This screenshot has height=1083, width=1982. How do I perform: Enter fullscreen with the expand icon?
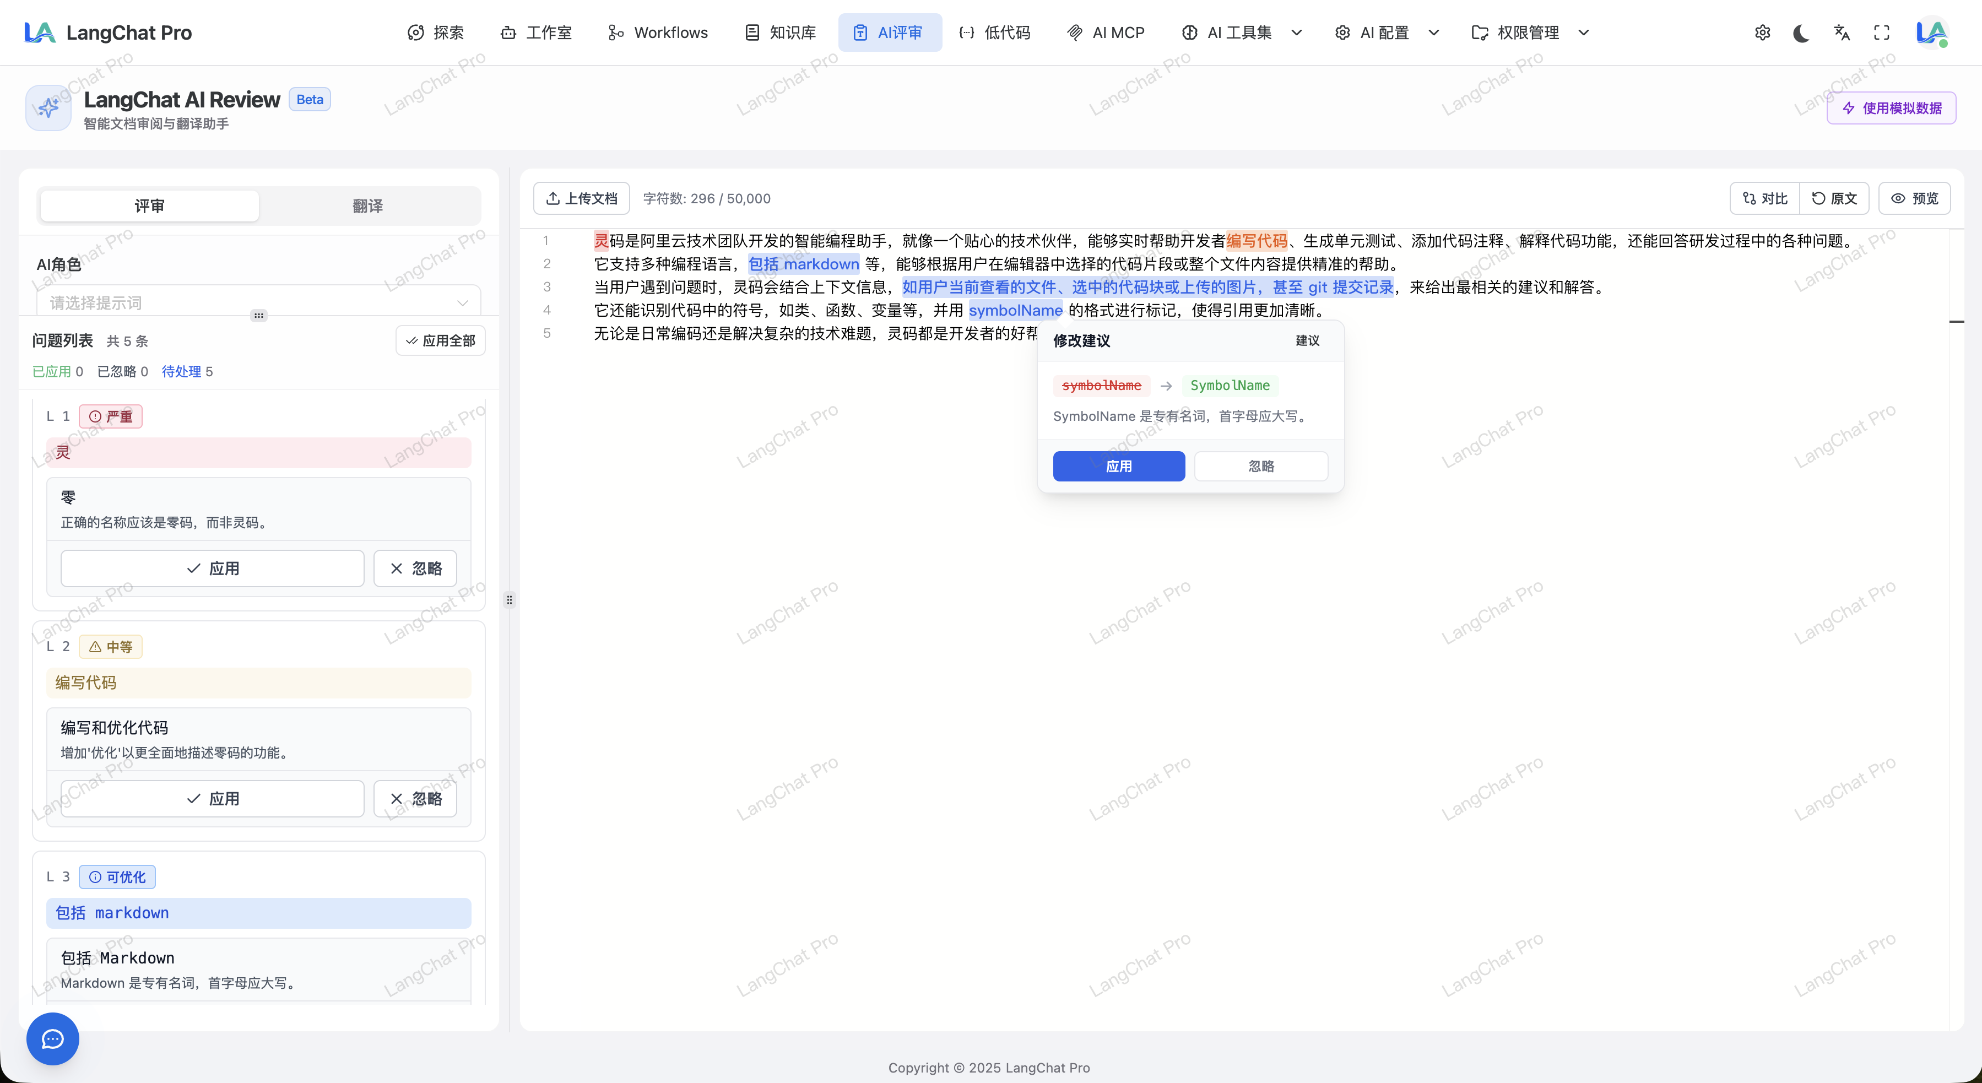1881,33
